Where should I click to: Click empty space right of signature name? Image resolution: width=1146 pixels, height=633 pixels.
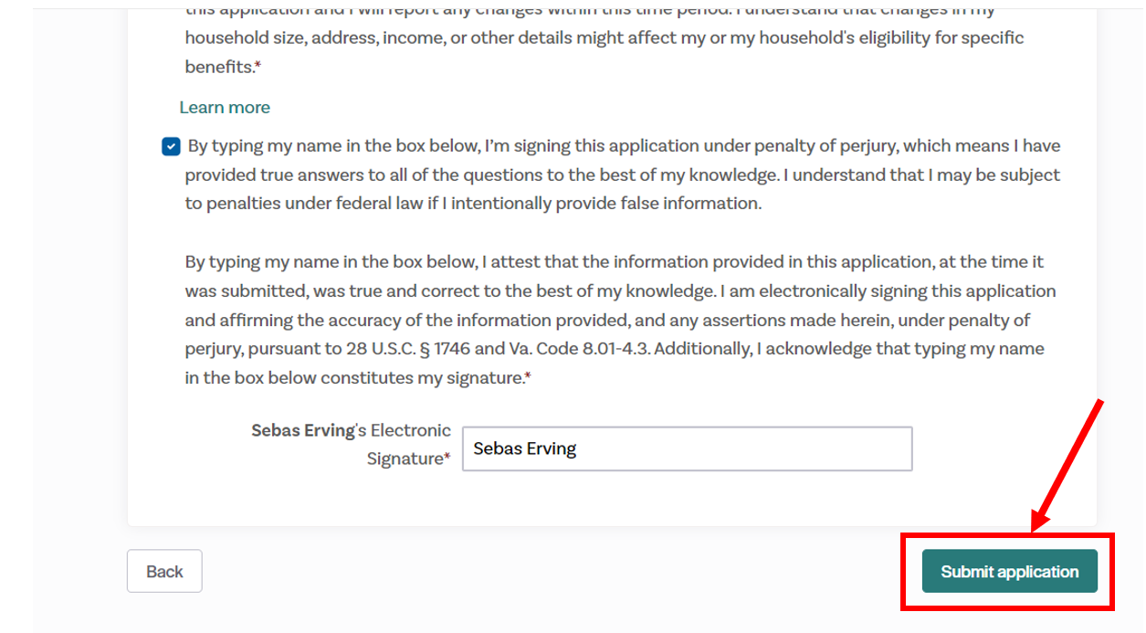[x=776, y=449]
